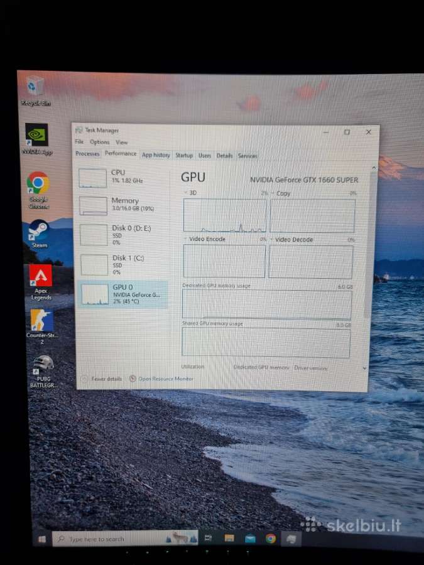Screen dimensions: 424x565
Task: Start Apex Legends from the desktop
Action: coord(41,282)
